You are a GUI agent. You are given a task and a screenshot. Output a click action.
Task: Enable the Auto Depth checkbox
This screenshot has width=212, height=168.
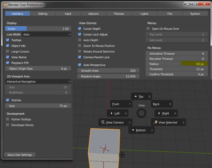(x=79, y=40)
